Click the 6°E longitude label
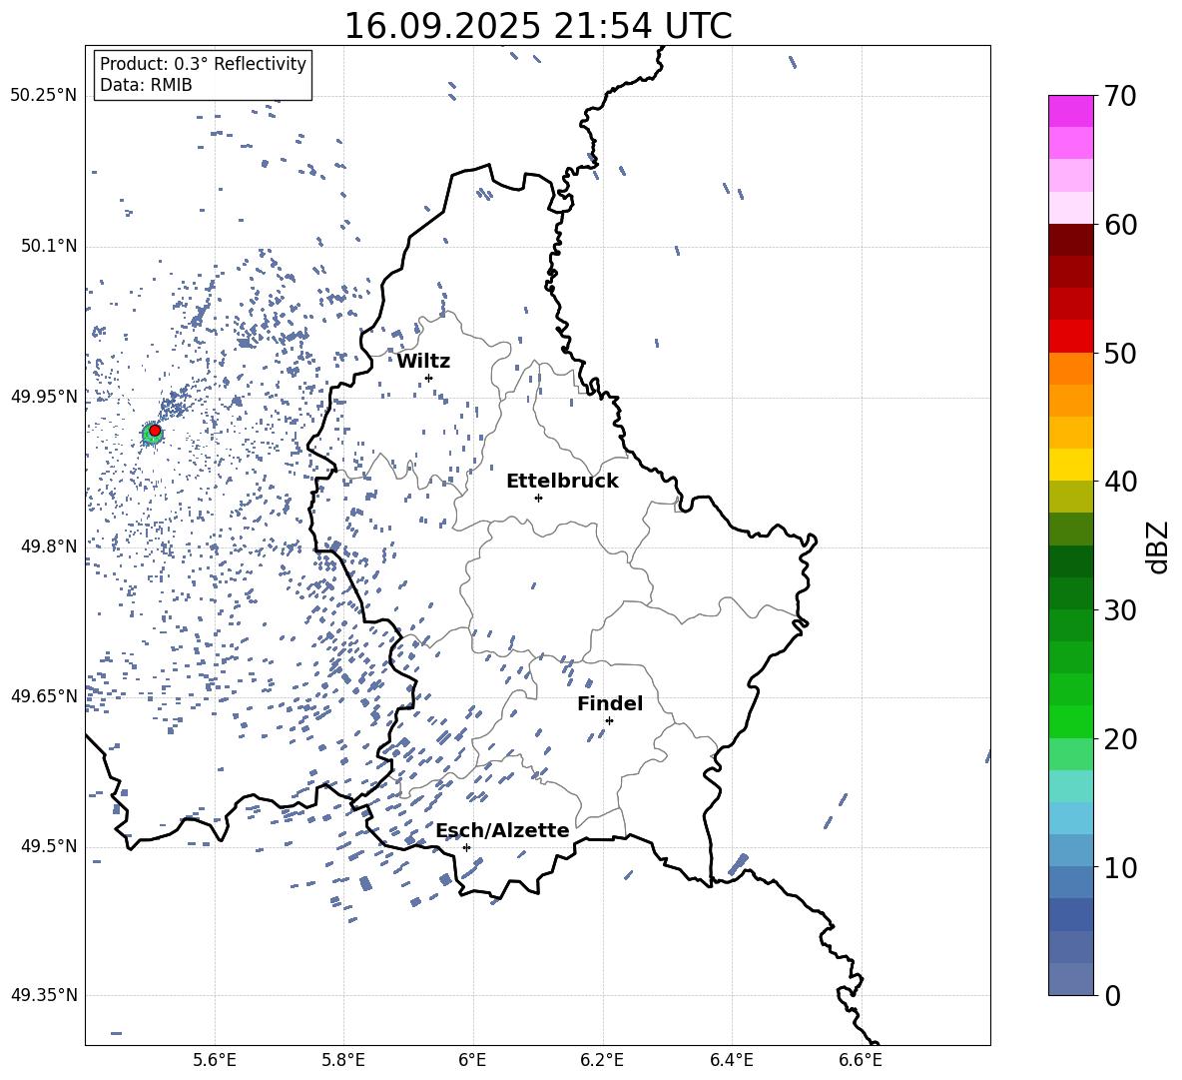Image resolution: width=1182 pixels, height=1080 pixels. click(x=472, y=1060)
